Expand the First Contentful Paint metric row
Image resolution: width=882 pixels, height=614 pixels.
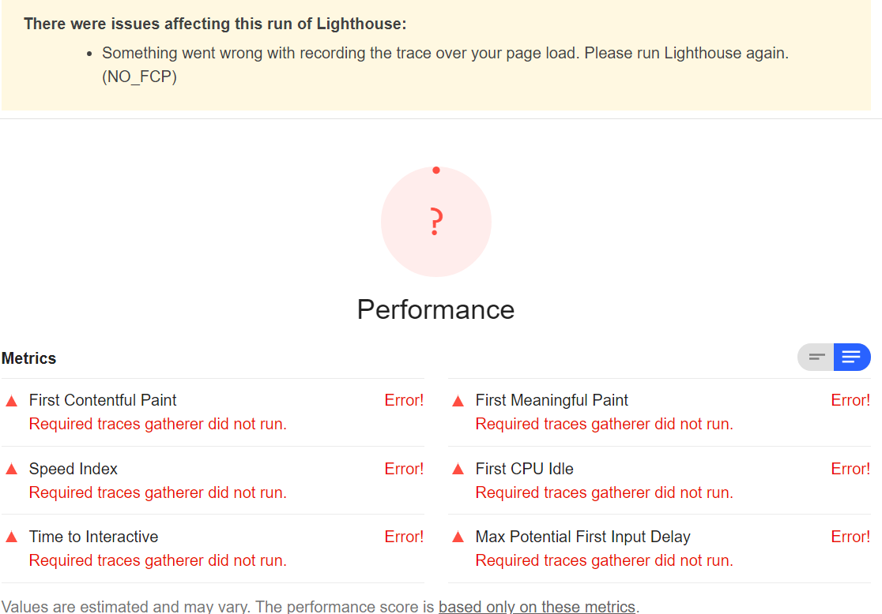[102, 400]
